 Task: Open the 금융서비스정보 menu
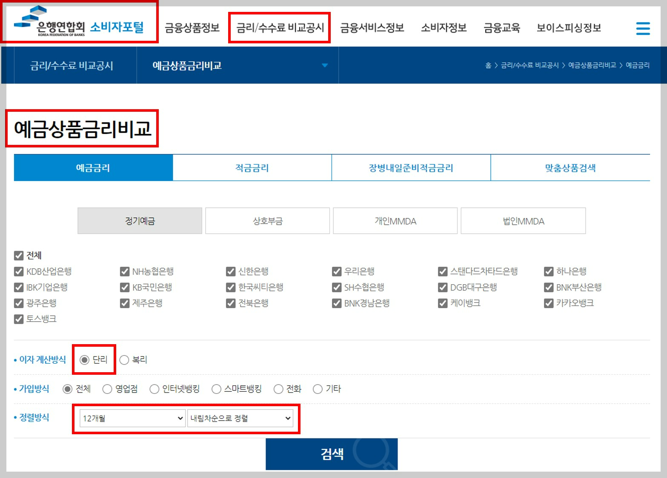coord(372,28)
